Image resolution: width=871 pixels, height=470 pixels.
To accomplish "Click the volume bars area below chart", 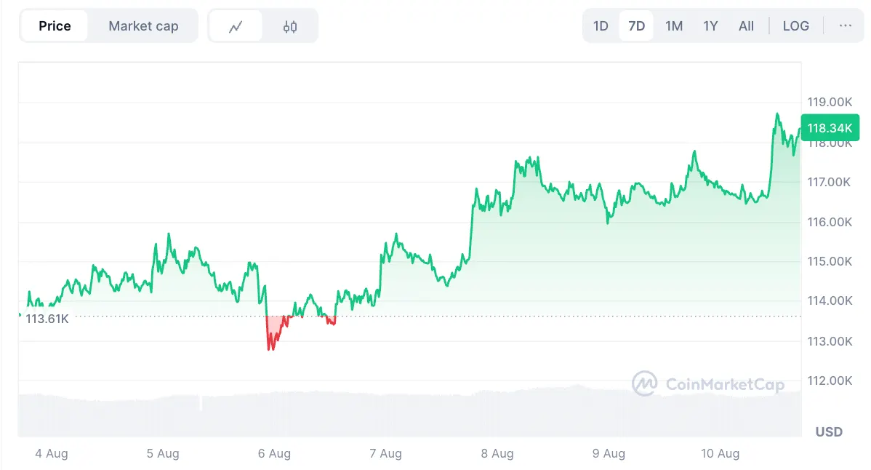I will (407, 404).
